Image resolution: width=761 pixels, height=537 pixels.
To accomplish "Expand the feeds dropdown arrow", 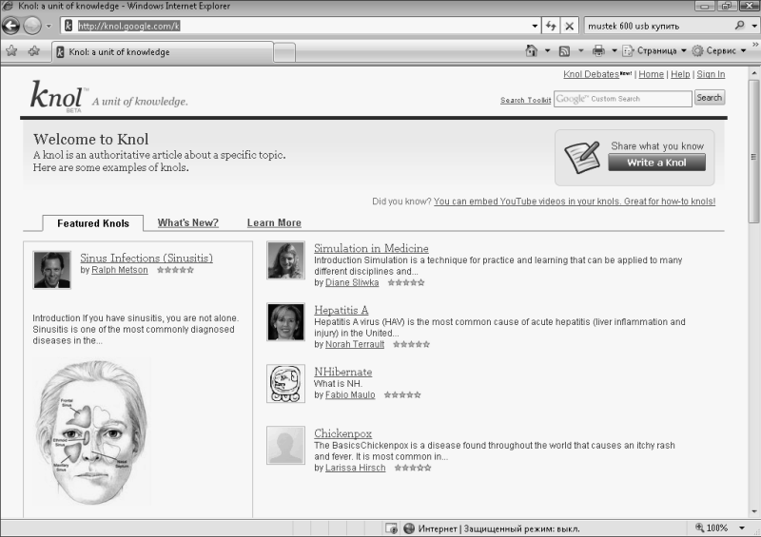I will point(580,50).
